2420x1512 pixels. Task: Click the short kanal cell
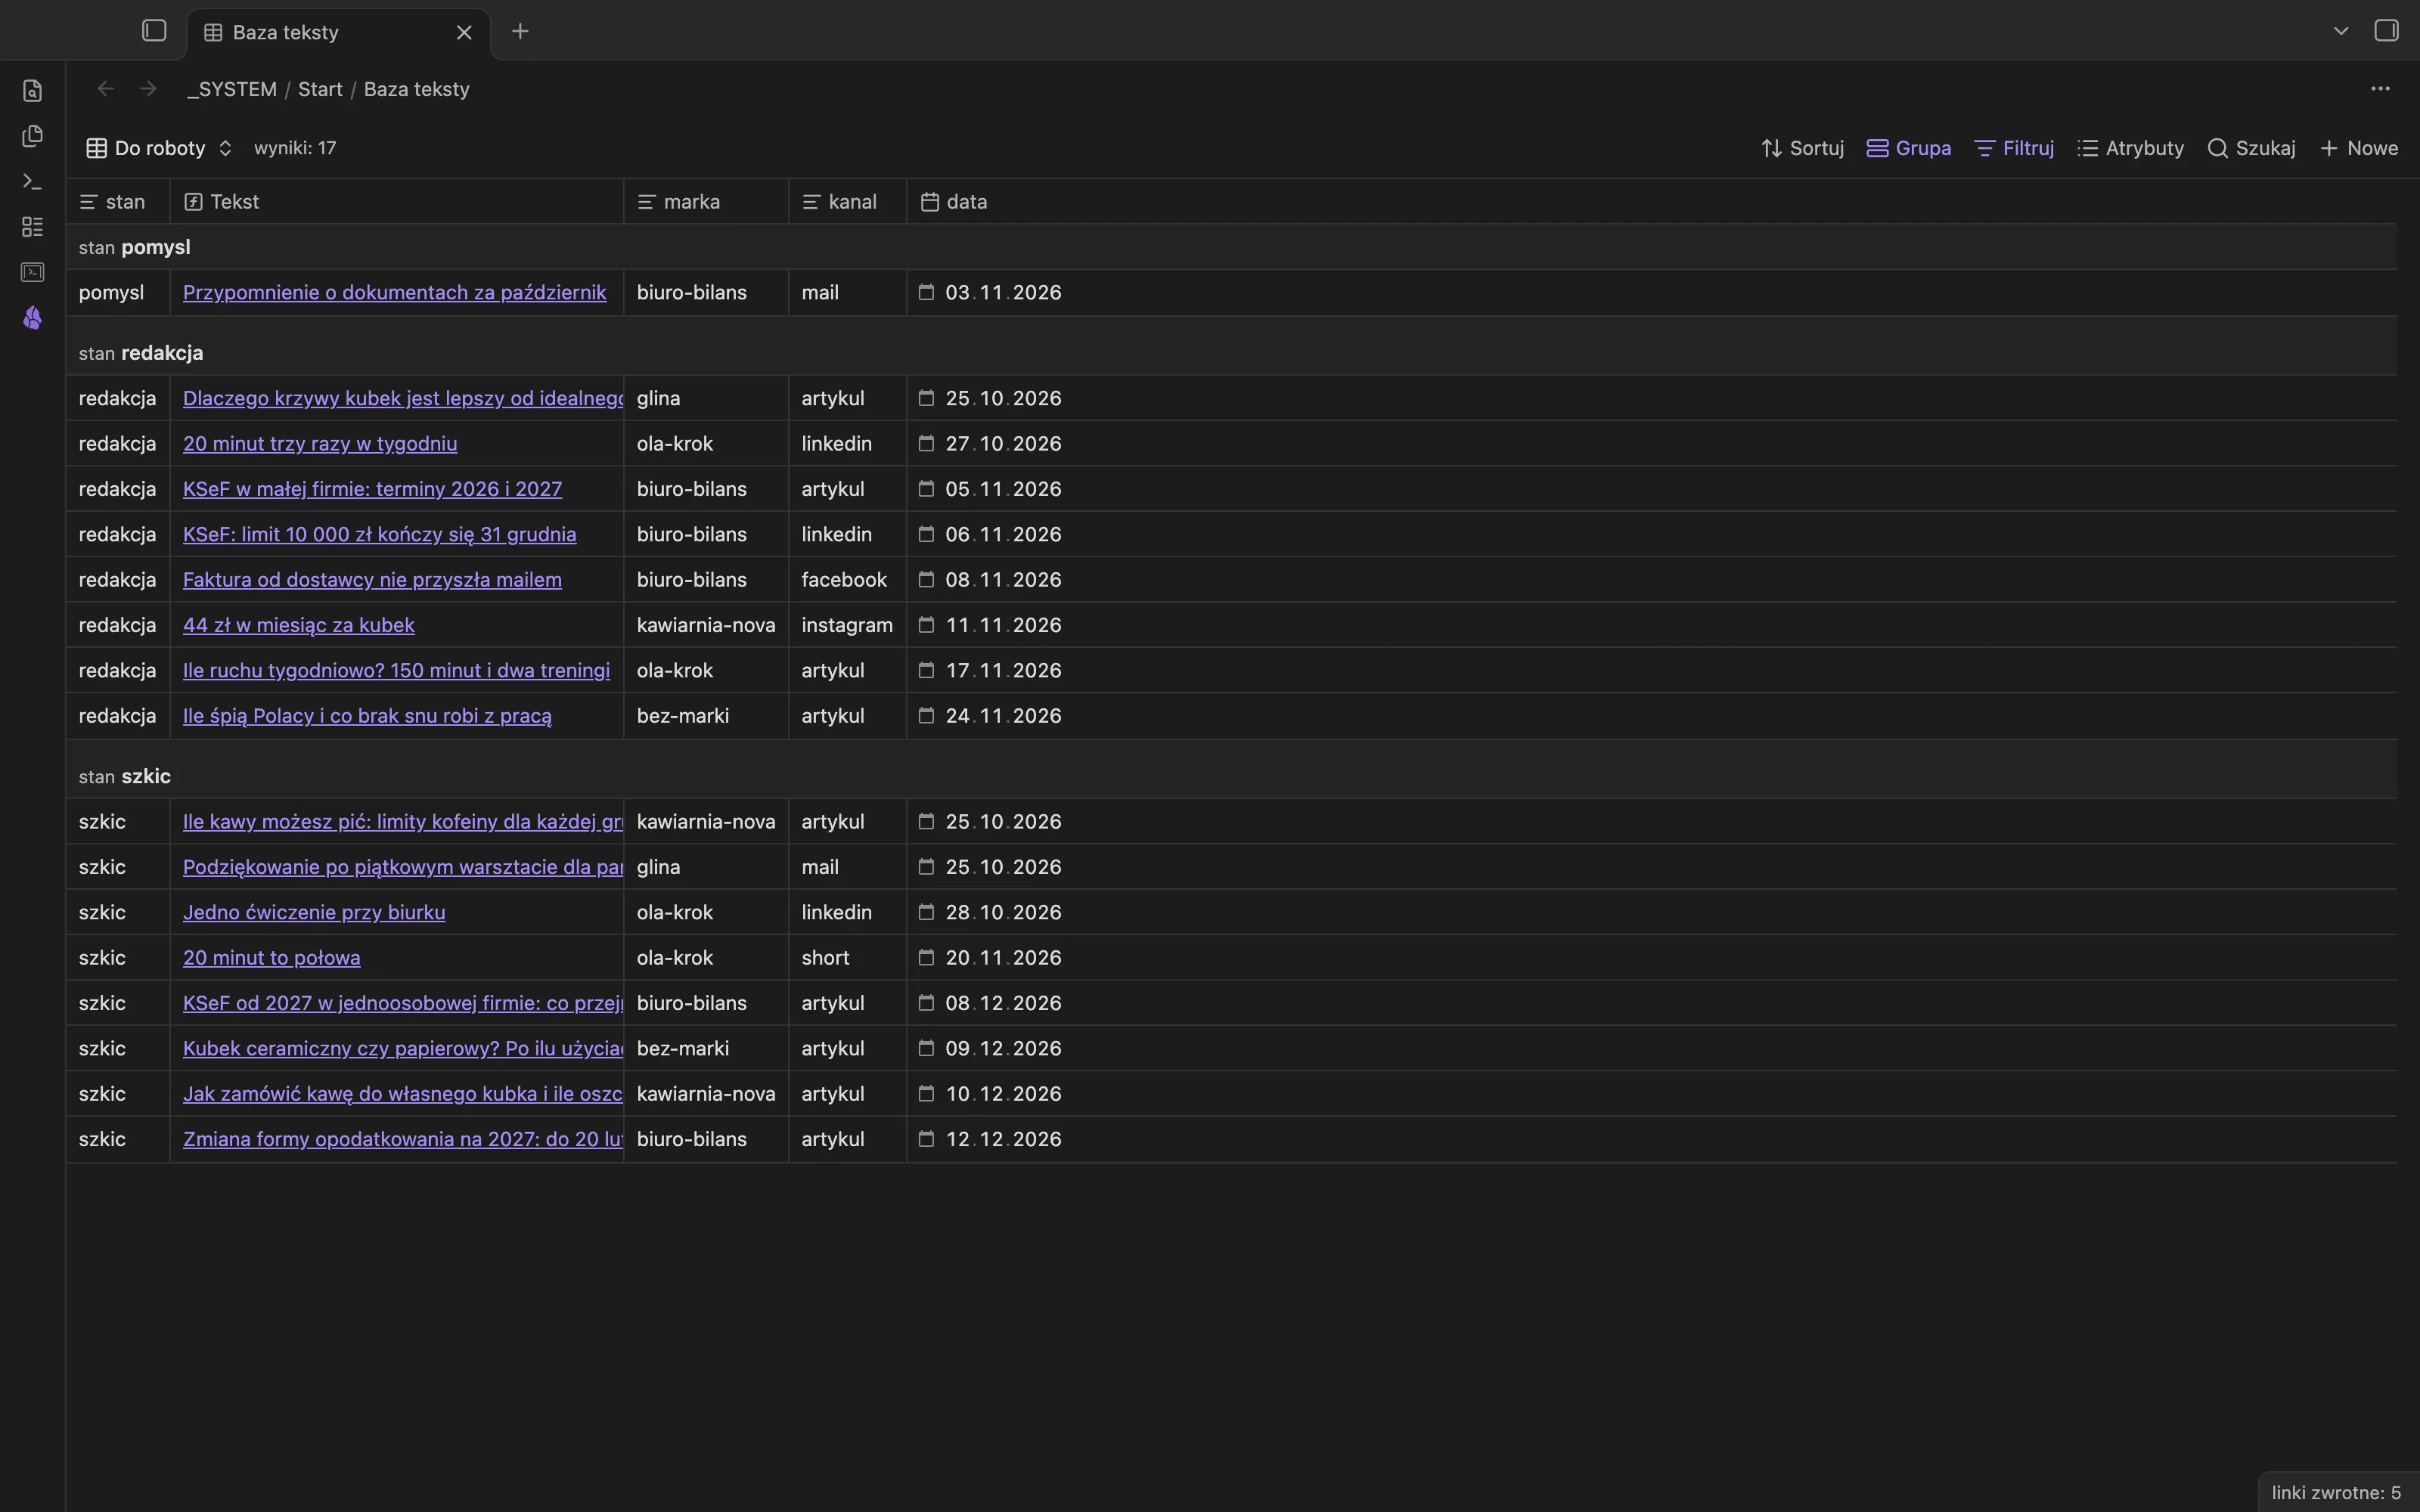click(x=847, y=958)
